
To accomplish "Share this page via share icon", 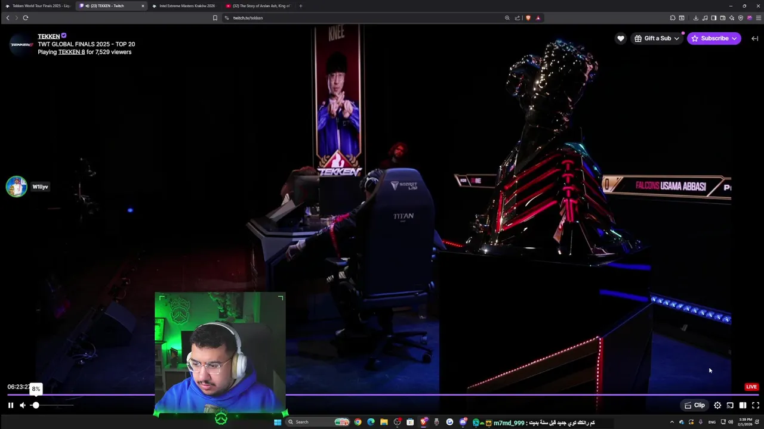I will pyautogui.click(x=517, y=18).
